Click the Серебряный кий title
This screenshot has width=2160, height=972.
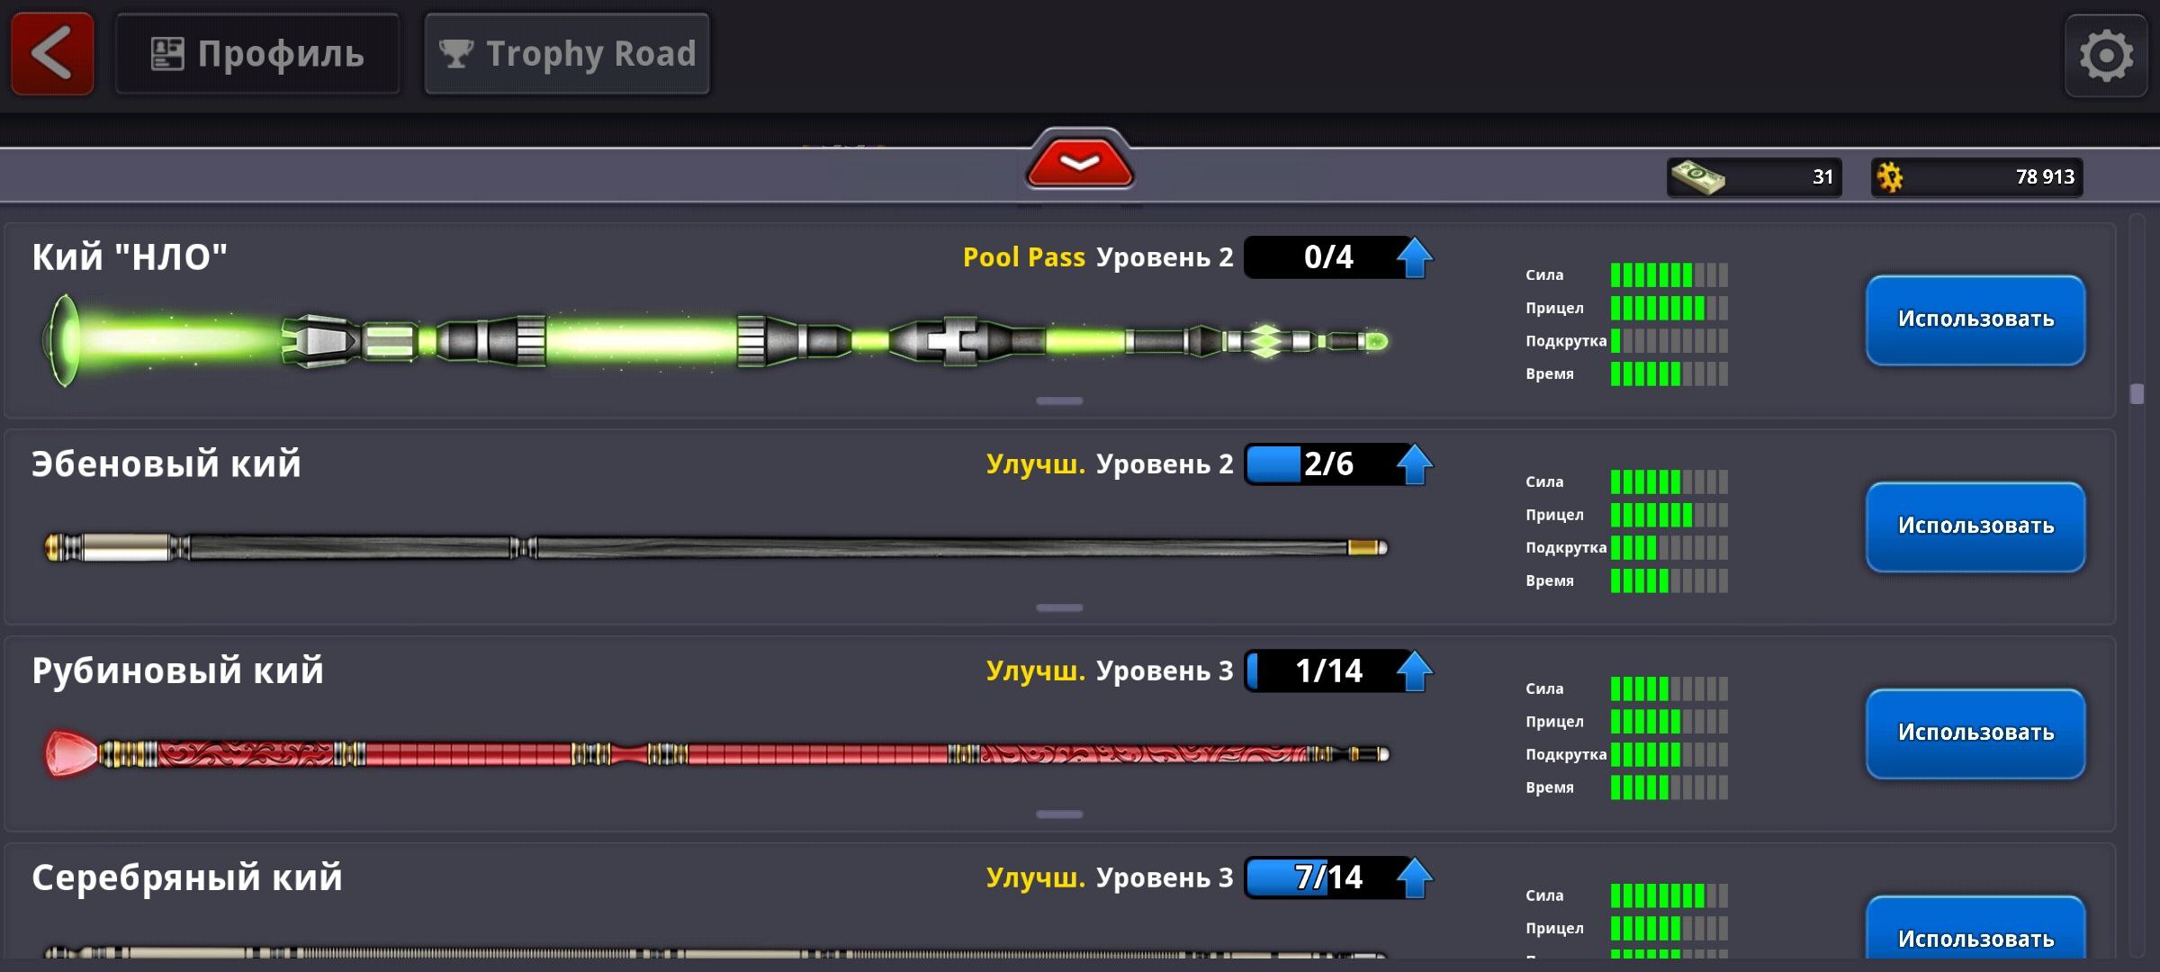click(x=187, y=877)
